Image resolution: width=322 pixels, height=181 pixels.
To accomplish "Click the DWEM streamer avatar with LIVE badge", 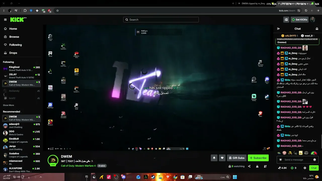I will point(53,160).
